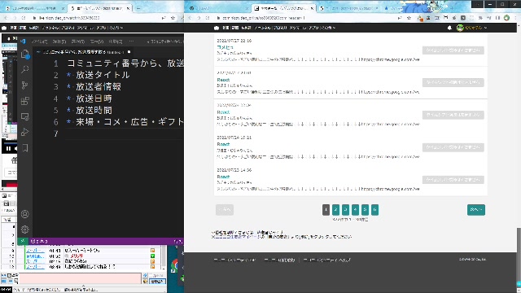Go to page 4 of broadcast history
The height and width of the screenshot is (293, 521).
[x=355, y=210]
